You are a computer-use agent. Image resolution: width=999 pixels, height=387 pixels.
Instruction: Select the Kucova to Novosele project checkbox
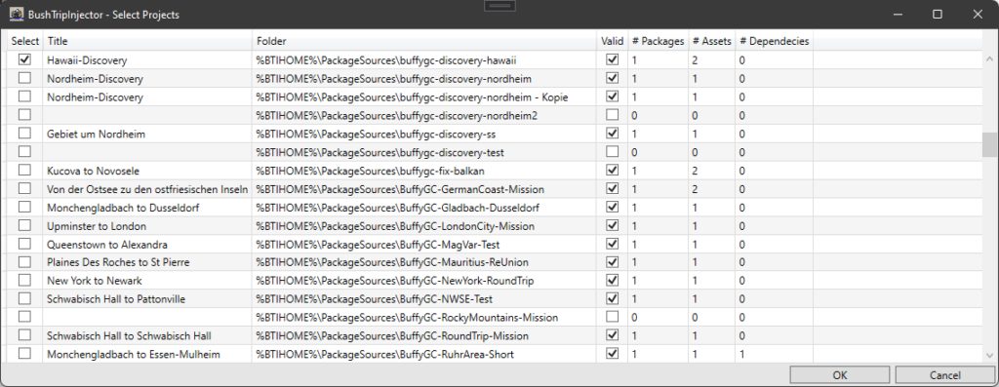[x=24, y=170]
